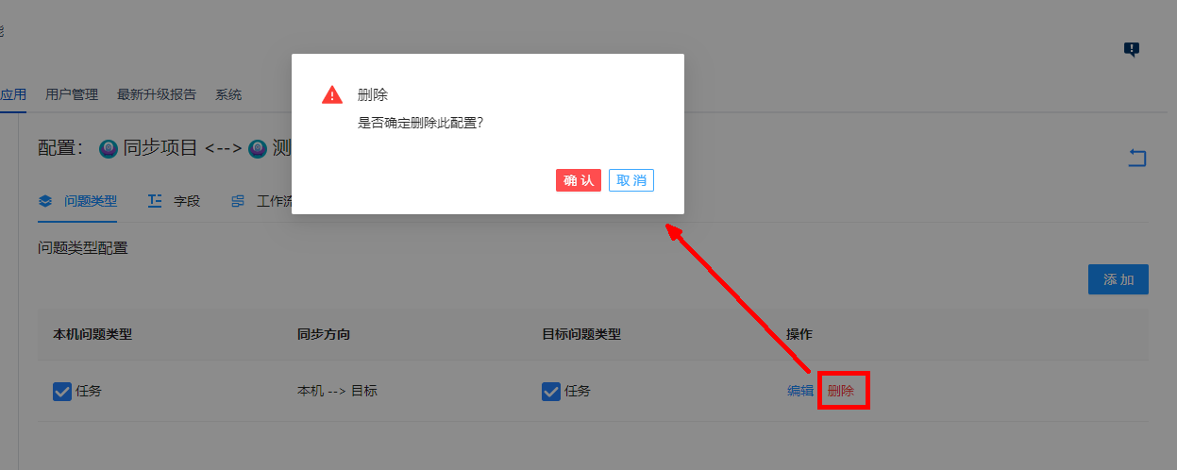Viewport: 1177px width, 470px height.
Task: Click the feedback speech bubble icon
Action: coord(1132,50)
